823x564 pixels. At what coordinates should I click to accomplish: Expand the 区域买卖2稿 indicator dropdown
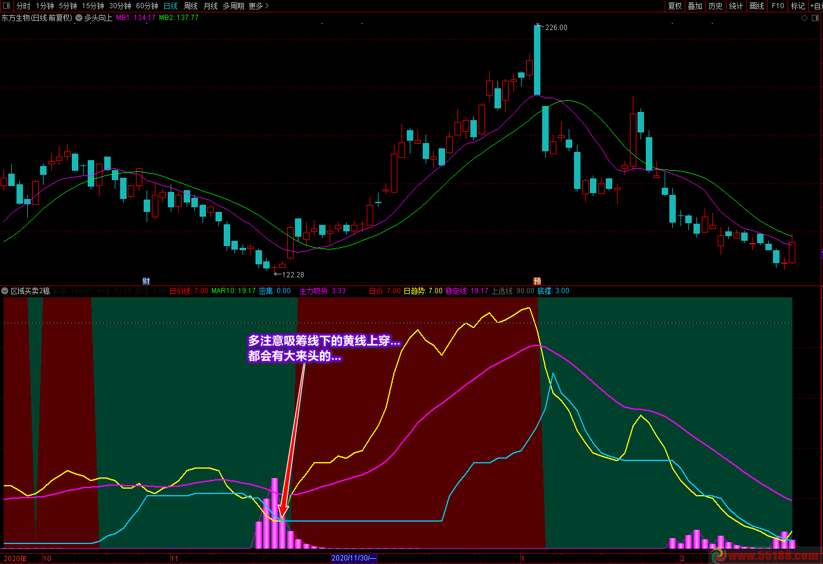coord(5,291)
